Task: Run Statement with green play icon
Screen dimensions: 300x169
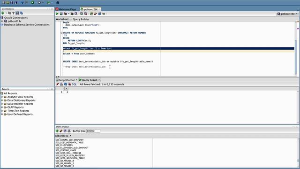Action: coord(57,14)
